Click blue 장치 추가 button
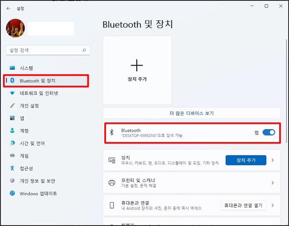 [x=246, y=160]
